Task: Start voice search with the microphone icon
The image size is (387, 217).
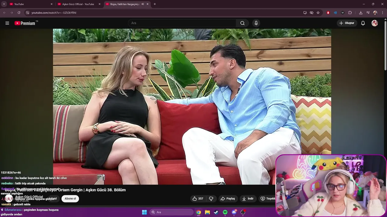Action: click(256, 23)
